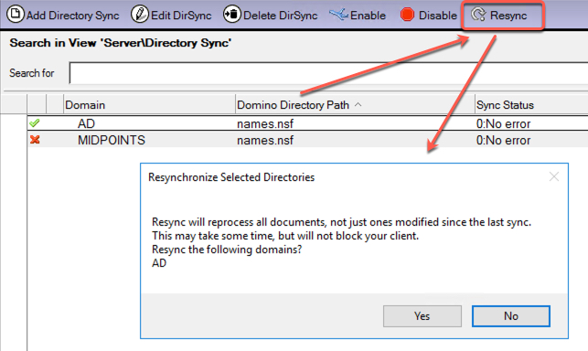Click 0:No error status for MIDPOINTS
This screenshot has height=351, width=588.
(x=503, y=140)
